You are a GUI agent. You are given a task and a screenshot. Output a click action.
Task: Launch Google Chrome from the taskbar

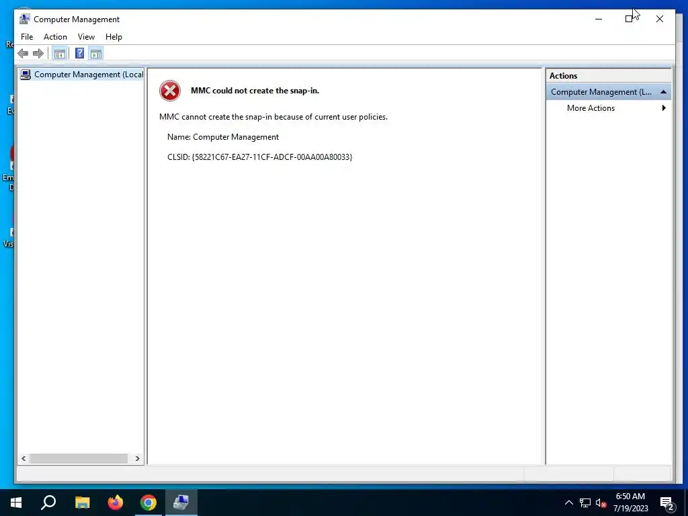[148, 503]
